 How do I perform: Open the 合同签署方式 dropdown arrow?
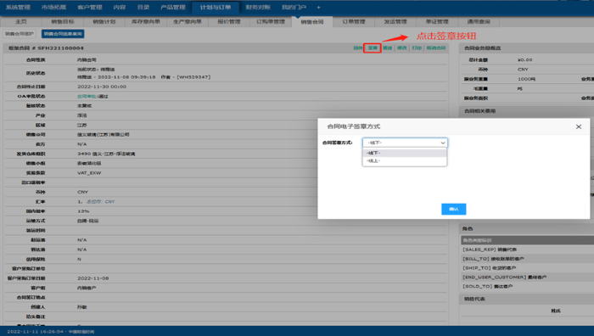click(442, 143)
